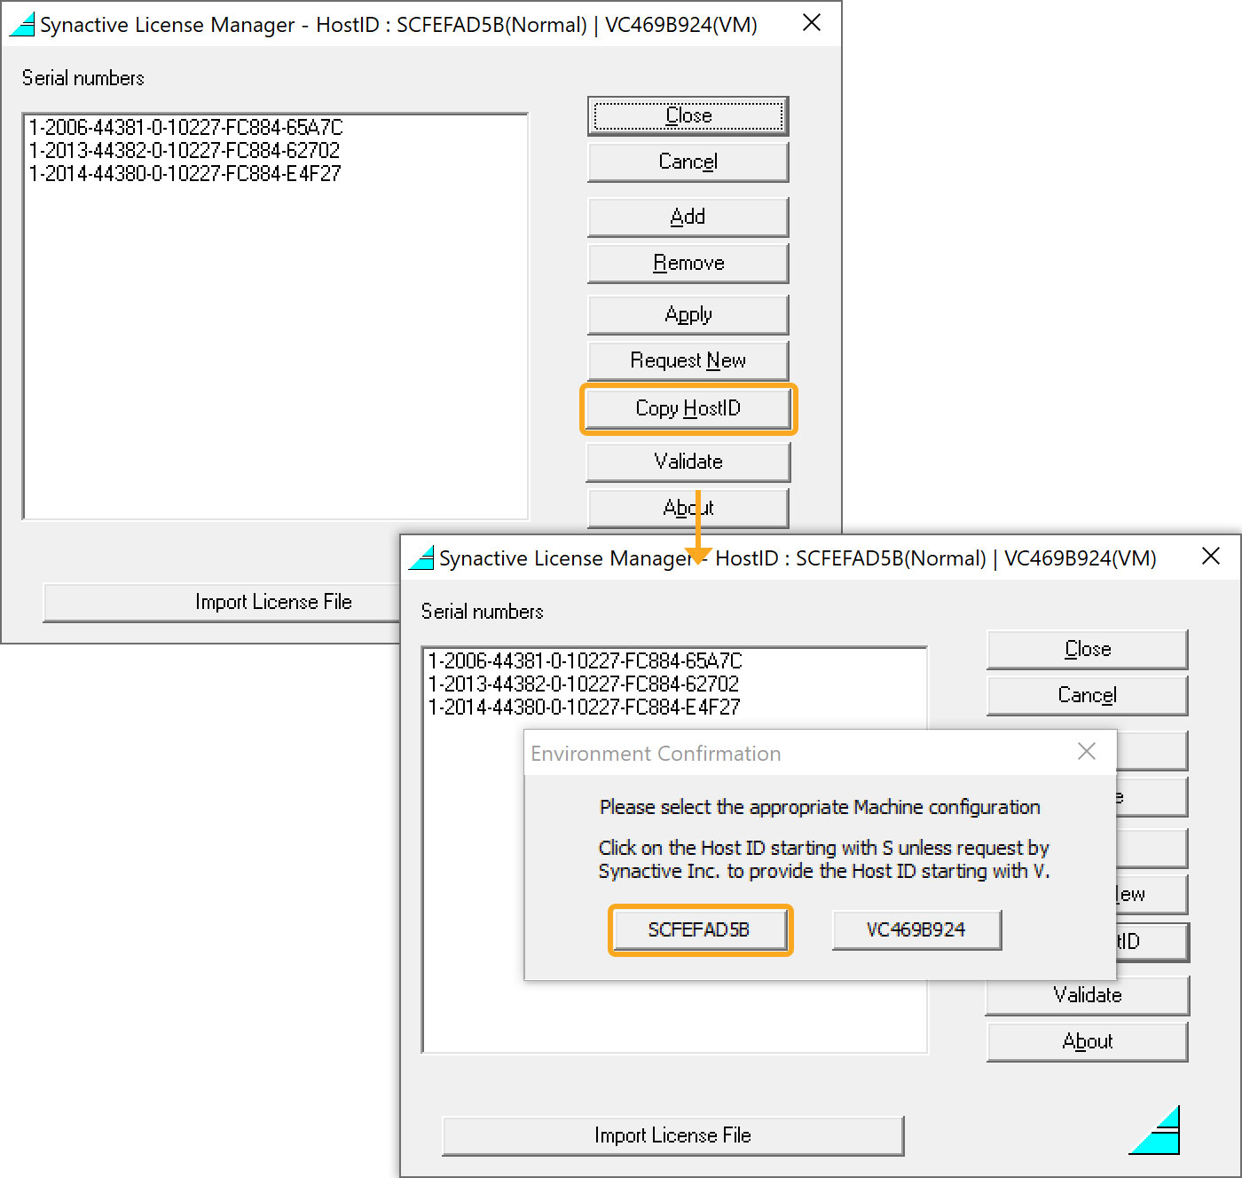Click Cancel in front License Manager window
1242x1178 pixels.
(1087, 696)
